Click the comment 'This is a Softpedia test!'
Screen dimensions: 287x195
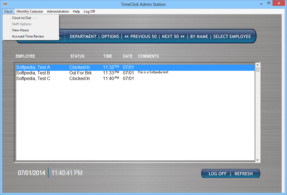tap(153, 72)
